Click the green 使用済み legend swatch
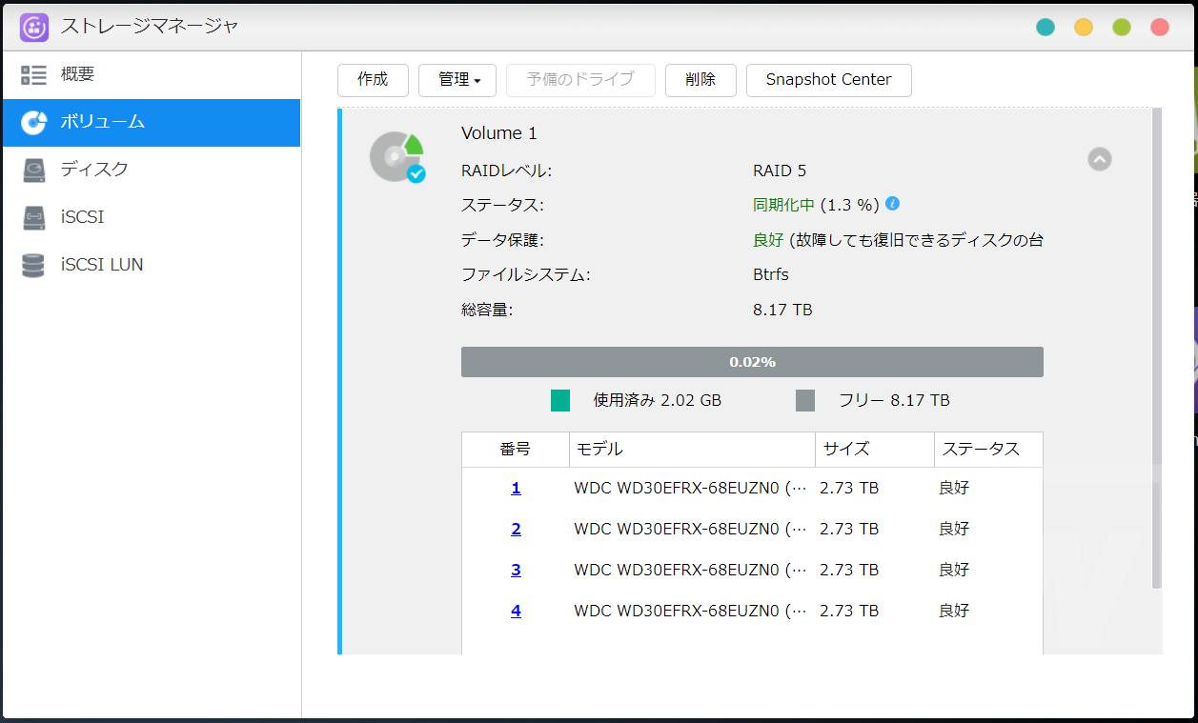 pyautogui.click(x=560, y=400)
